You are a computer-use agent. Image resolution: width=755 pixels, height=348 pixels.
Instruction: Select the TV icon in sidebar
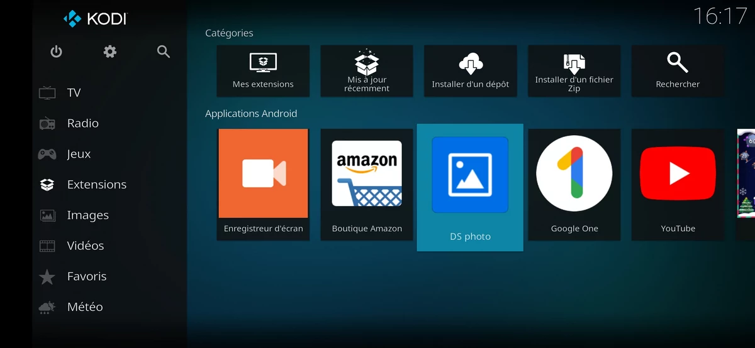47,93
